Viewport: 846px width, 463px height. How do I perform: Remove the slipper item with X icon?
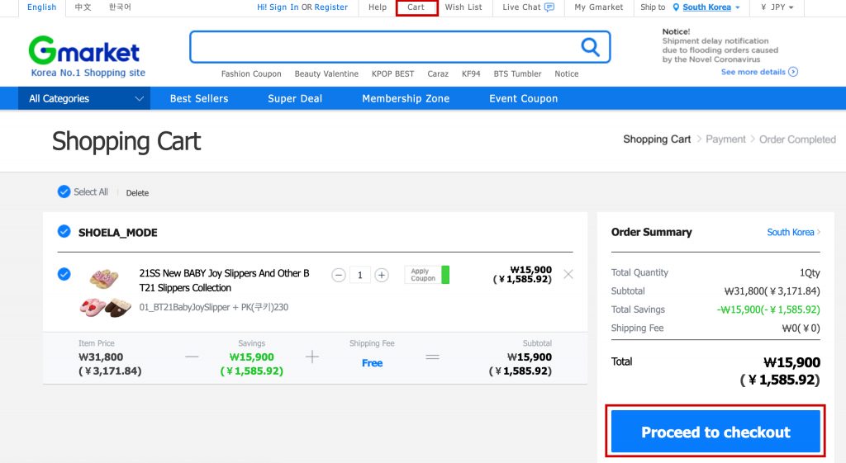tap(568, 274)
